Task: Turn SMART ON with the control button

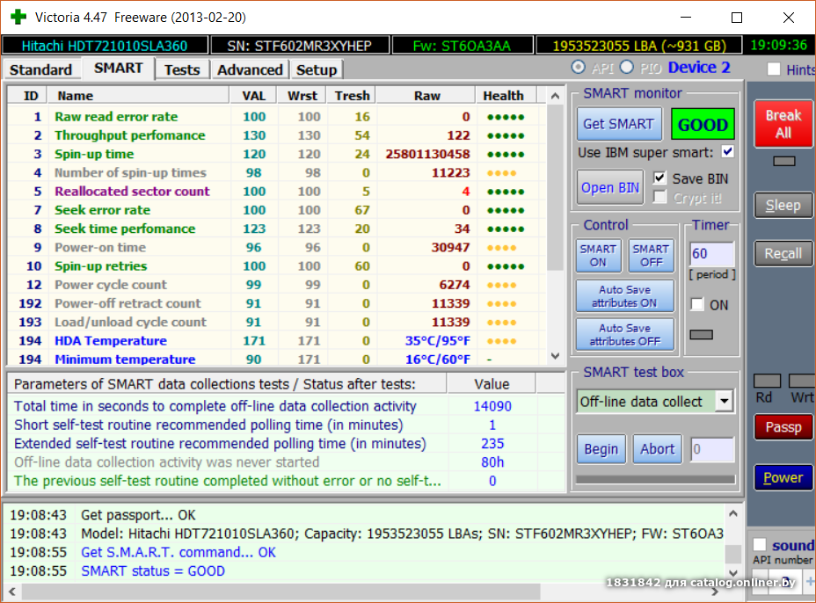Action: pyautogui.click(x=599, y=256)
